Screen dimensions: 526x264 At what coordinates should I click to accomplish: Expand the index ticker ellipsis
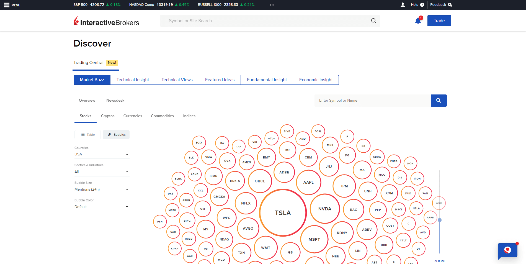272,5
